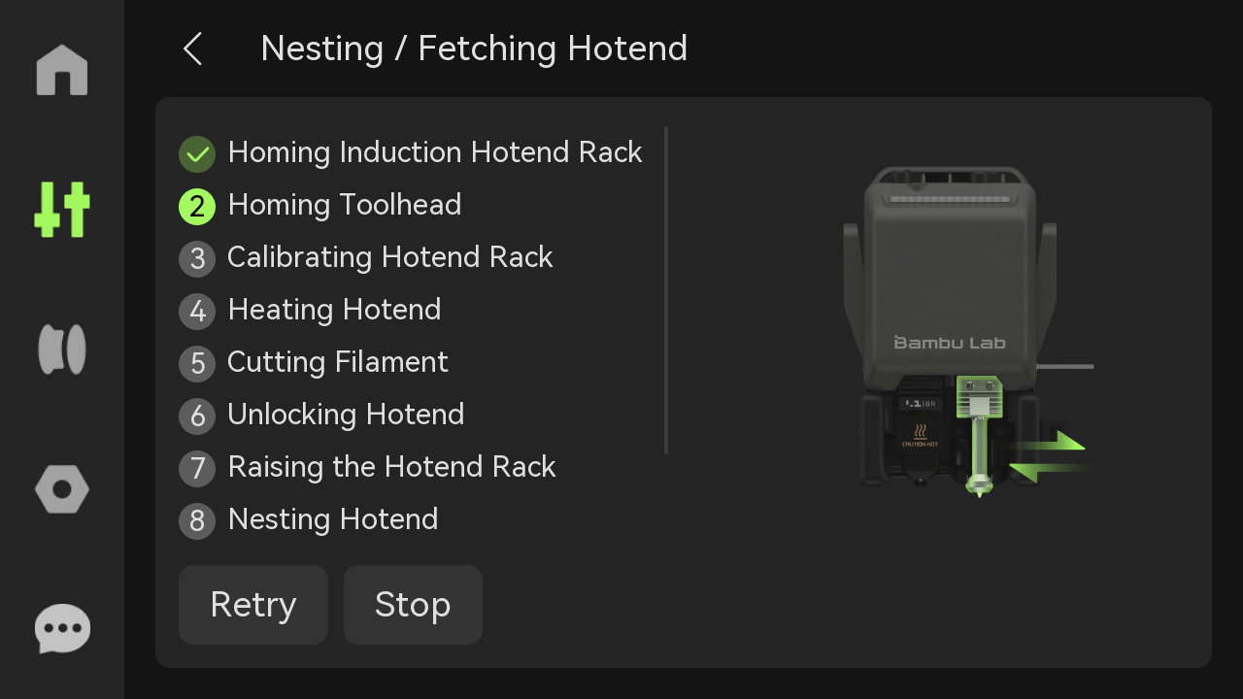Click the Retry button
Viewport: 1243px width, 699px height.
click(253, 605)
